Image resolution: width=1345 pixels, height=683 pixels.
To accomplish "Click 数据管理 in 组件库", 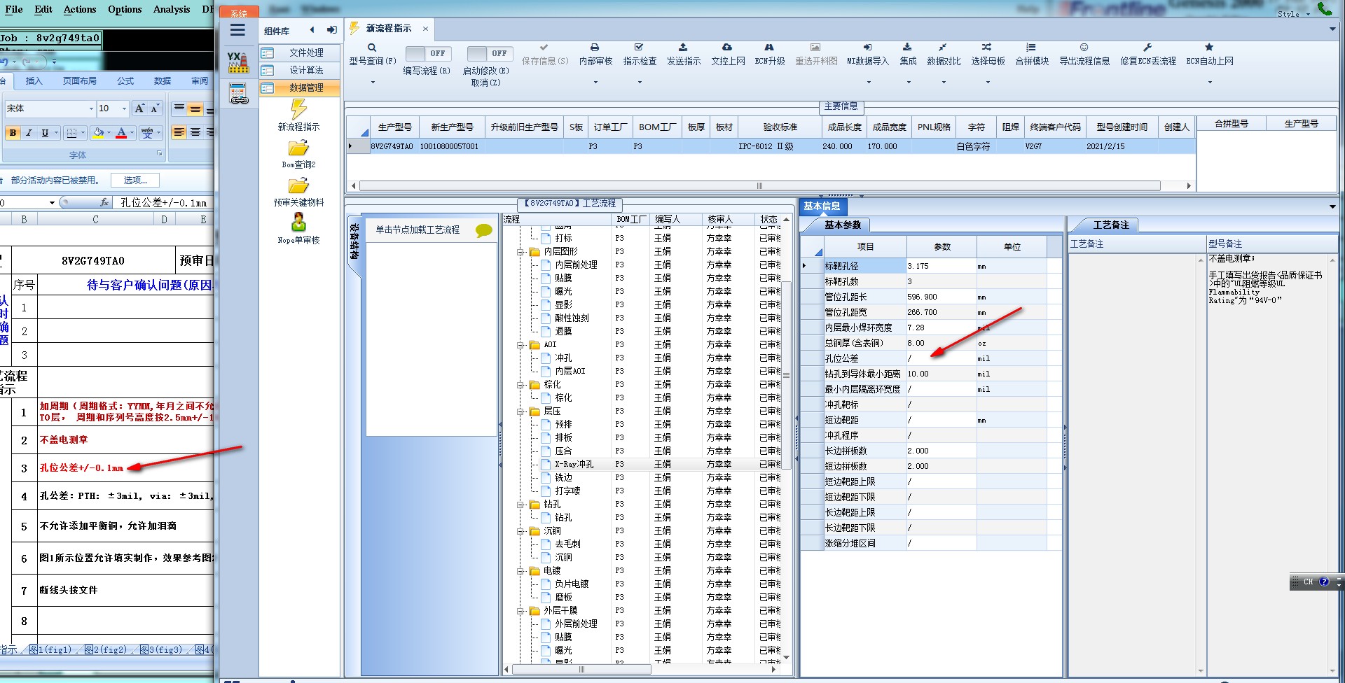I will tap(299, 88).
